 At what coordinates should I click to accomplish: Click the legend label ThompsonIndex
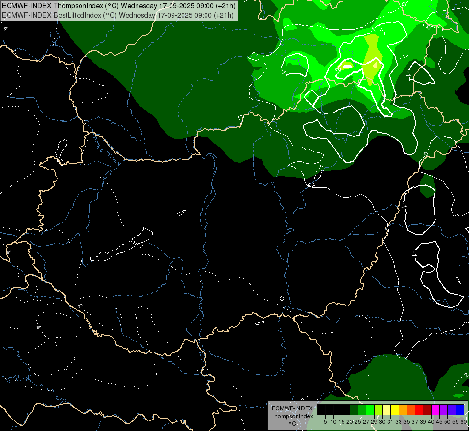click(x=292, y=416)
